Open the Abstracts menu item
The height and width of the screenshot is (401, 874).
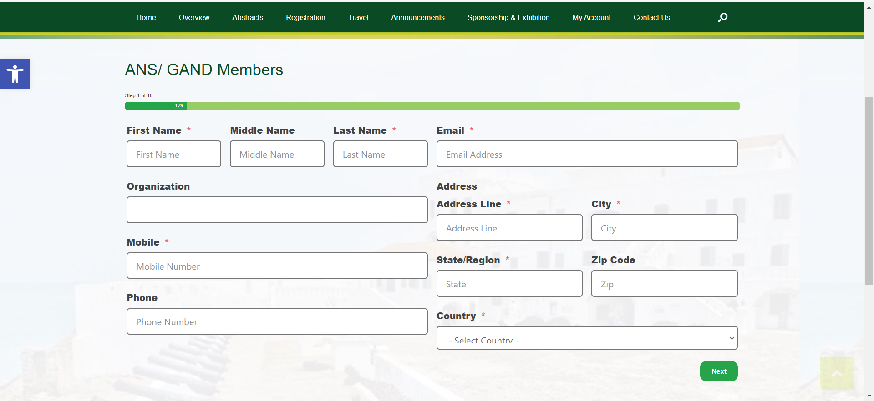248,17
